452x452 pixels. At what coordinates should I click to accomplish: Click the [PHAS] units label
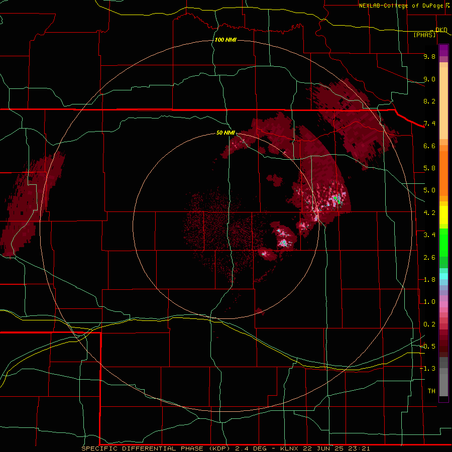coord(424,35)
